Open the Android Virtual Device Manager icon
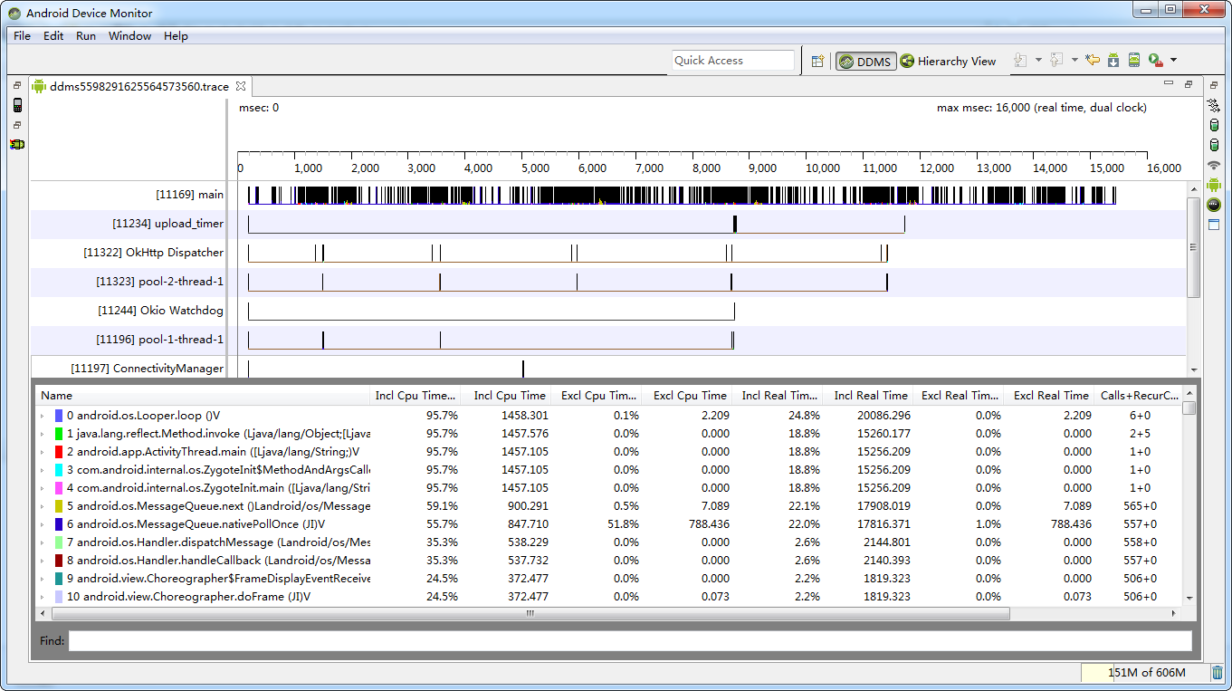The width and height of the screenshot is (1232, 691). tap(1133, 61)
